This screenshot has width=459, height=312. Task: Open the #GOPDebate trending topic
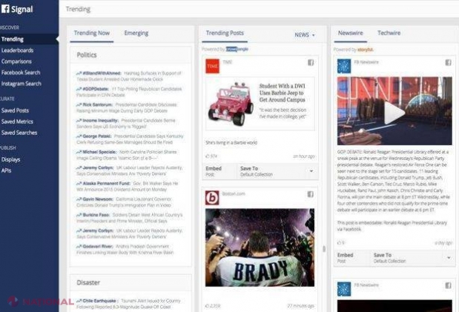coord(129,92)
